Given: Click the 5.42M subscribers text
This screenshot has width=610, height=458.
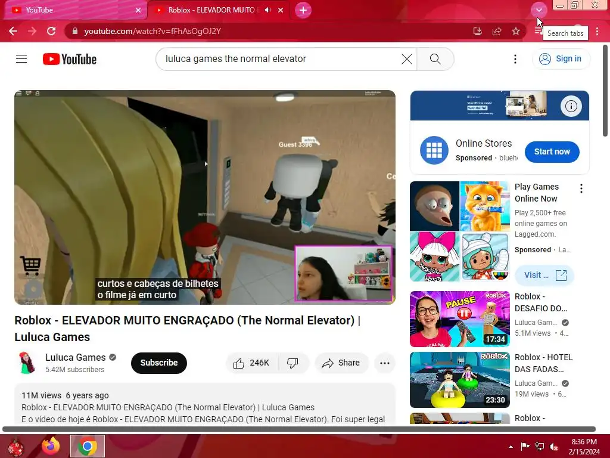Looking at the screenshot, I should point(74,370).
